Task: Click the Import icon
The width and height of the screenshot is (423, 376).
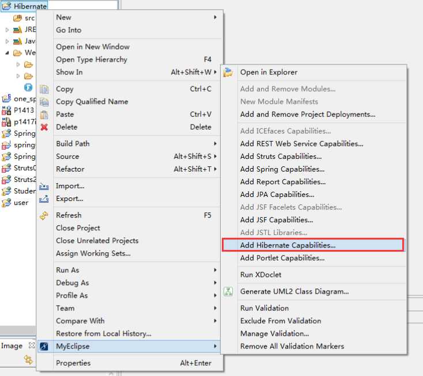Action: pyautogui.click(x=44, y=186)
